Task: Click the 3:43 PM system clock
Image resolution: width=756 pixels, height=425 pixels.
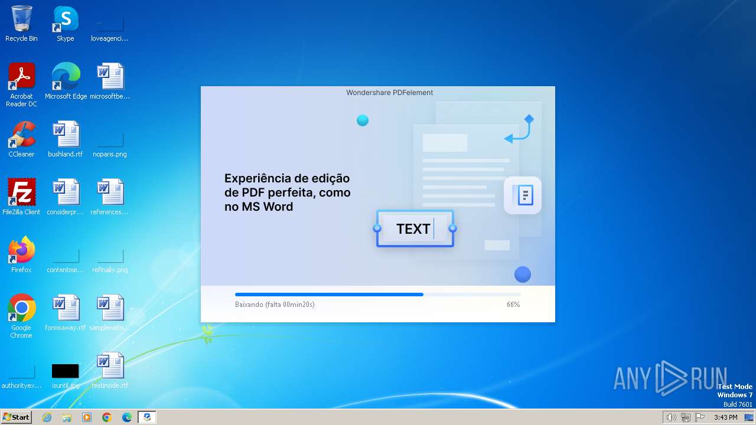Action: [x=725, y=417]
